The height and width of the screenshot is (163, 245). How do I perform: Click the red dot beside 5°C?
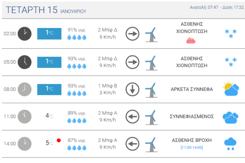point(59,140)
